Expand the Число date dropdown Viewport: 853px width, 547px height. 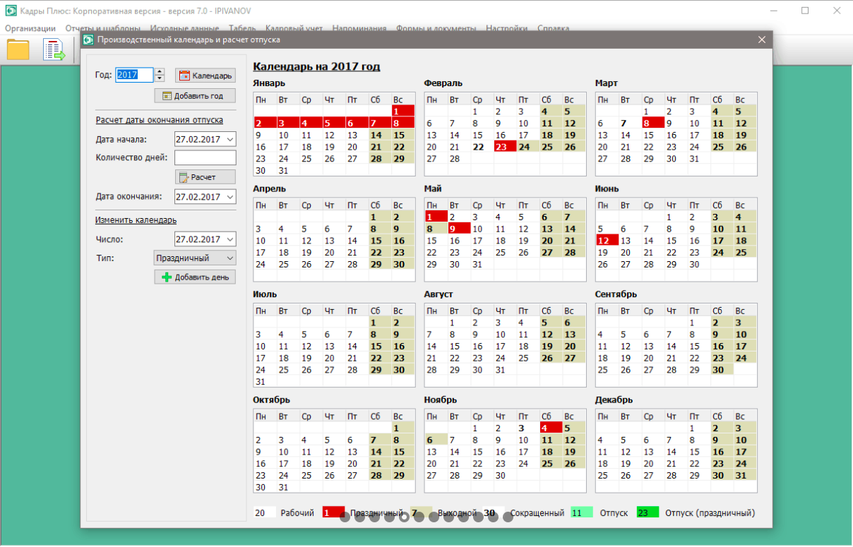tap(229, 239)
